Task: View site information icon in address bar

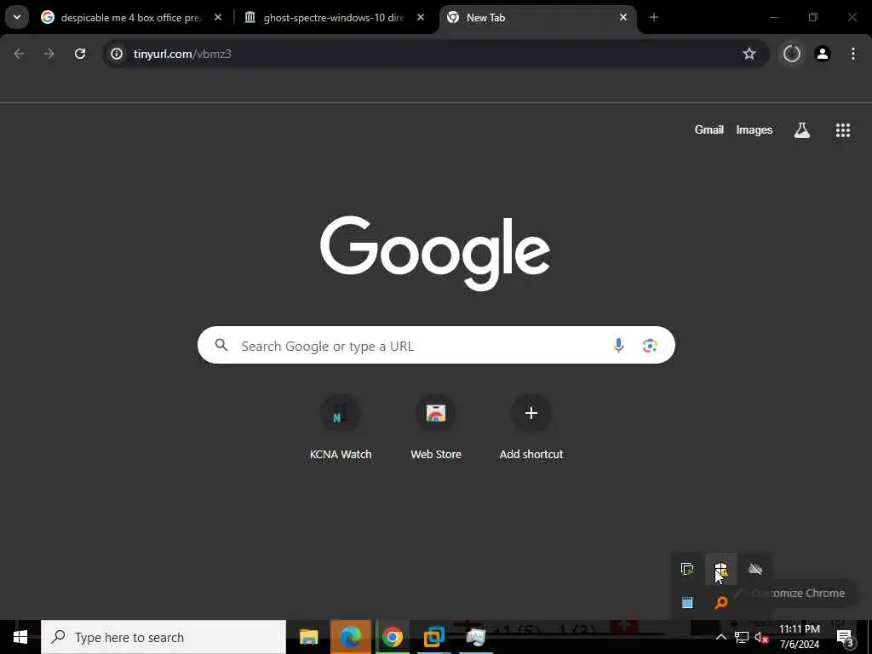Action: 116,54
